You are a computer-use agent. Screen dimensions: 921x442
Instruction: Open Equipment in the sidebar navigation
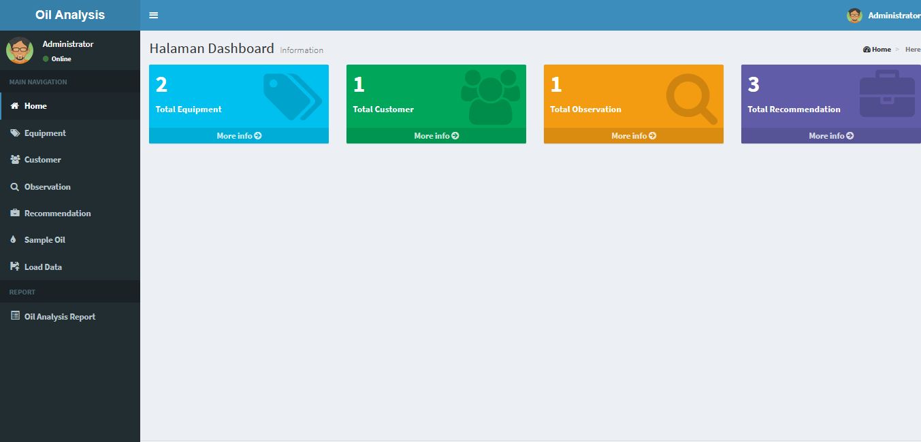point(45,133)
